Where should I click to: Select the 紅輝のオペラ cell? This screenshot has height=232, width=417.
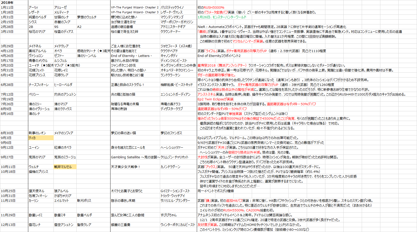(x=65, y=147)
